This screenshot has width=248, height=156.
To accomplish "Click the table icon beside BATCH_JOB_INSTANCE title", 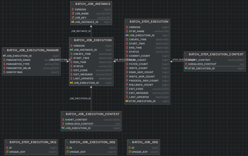I will (73, 4).
